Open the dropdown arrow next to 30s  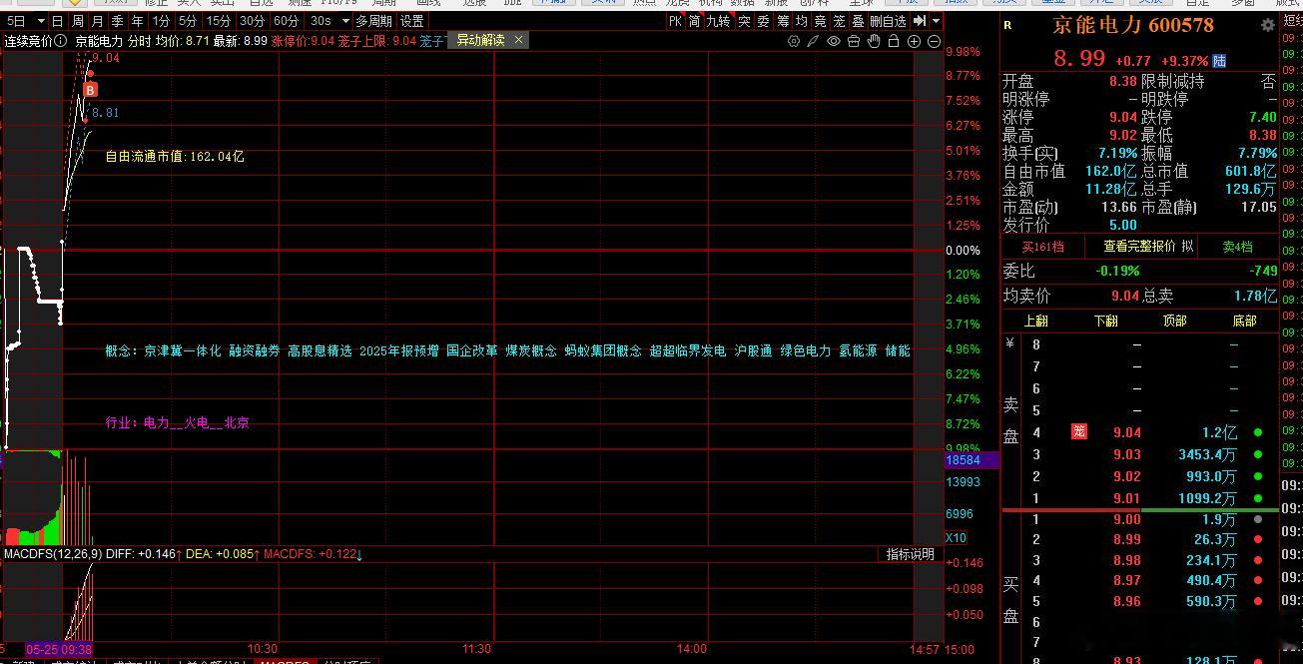pos(344,21)
